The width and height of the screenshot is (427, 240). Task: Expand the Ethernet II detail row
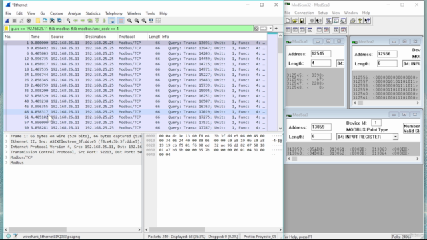click(x=6, y=141)
